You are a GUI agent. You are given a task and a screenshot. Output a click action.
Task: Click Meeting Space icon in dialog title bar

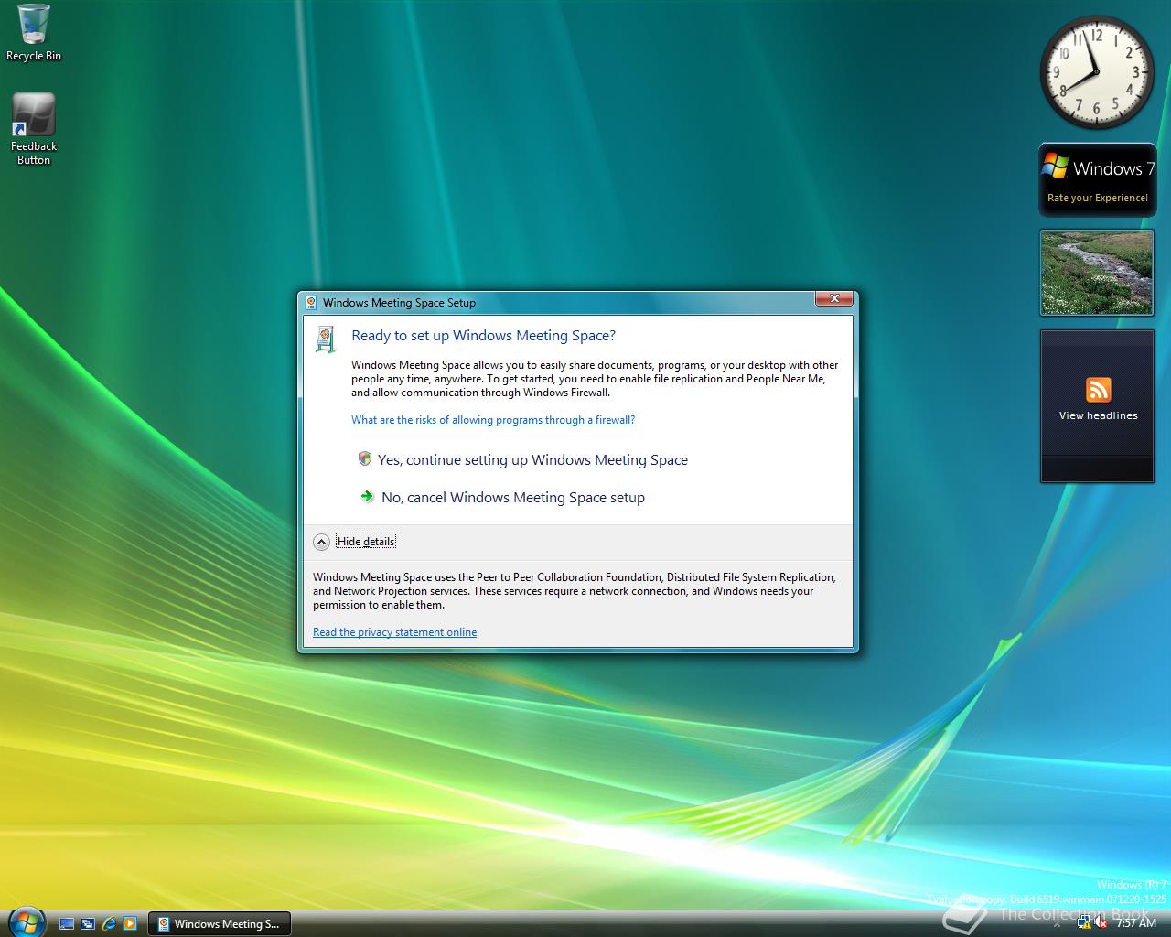pyautogui.click(x=312, y=302)
